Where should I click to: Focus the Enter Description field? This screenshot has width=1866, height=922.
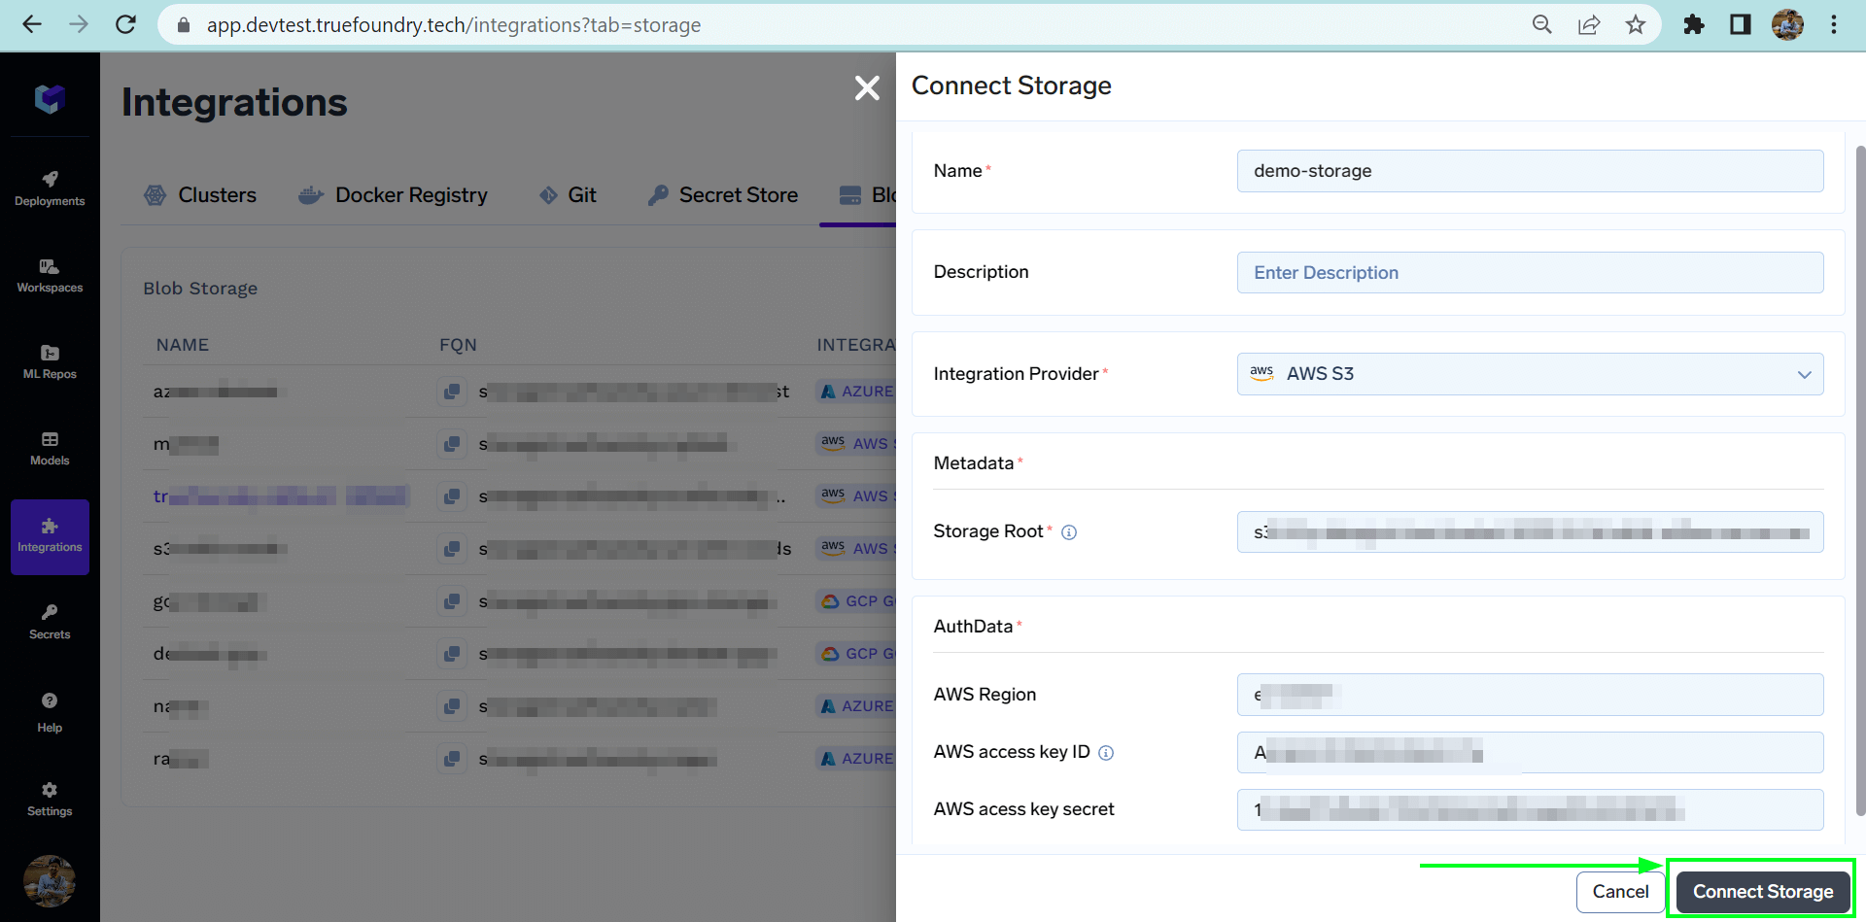tap(1530, 273)
